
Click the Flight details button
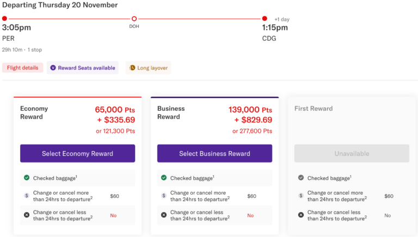[x=22, y=68]
